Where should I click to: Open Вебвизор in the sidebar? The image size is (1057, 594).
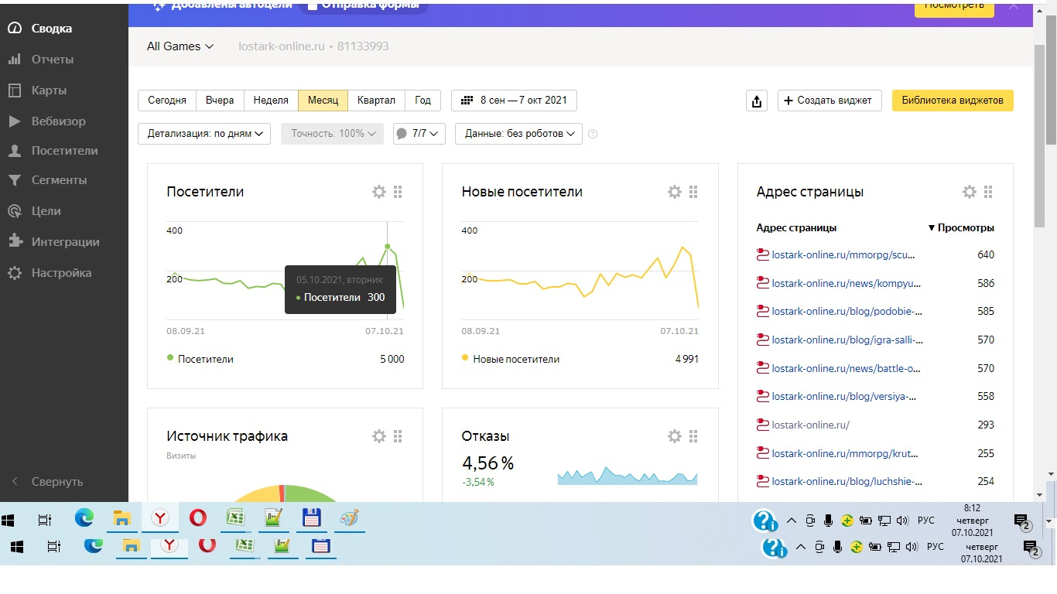coord(58,121)
